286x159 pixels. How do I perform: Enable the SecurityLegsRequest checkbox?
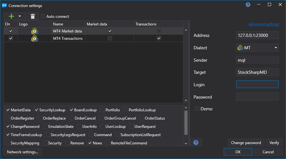click(48, 135)
